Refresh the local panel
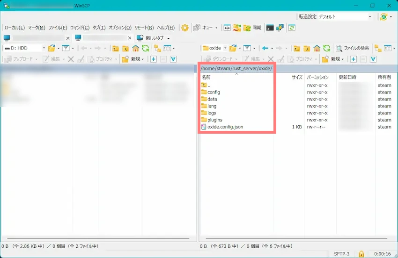Image resolution: width=398 pixels, height=258 pixels. (x=146, y=48)
